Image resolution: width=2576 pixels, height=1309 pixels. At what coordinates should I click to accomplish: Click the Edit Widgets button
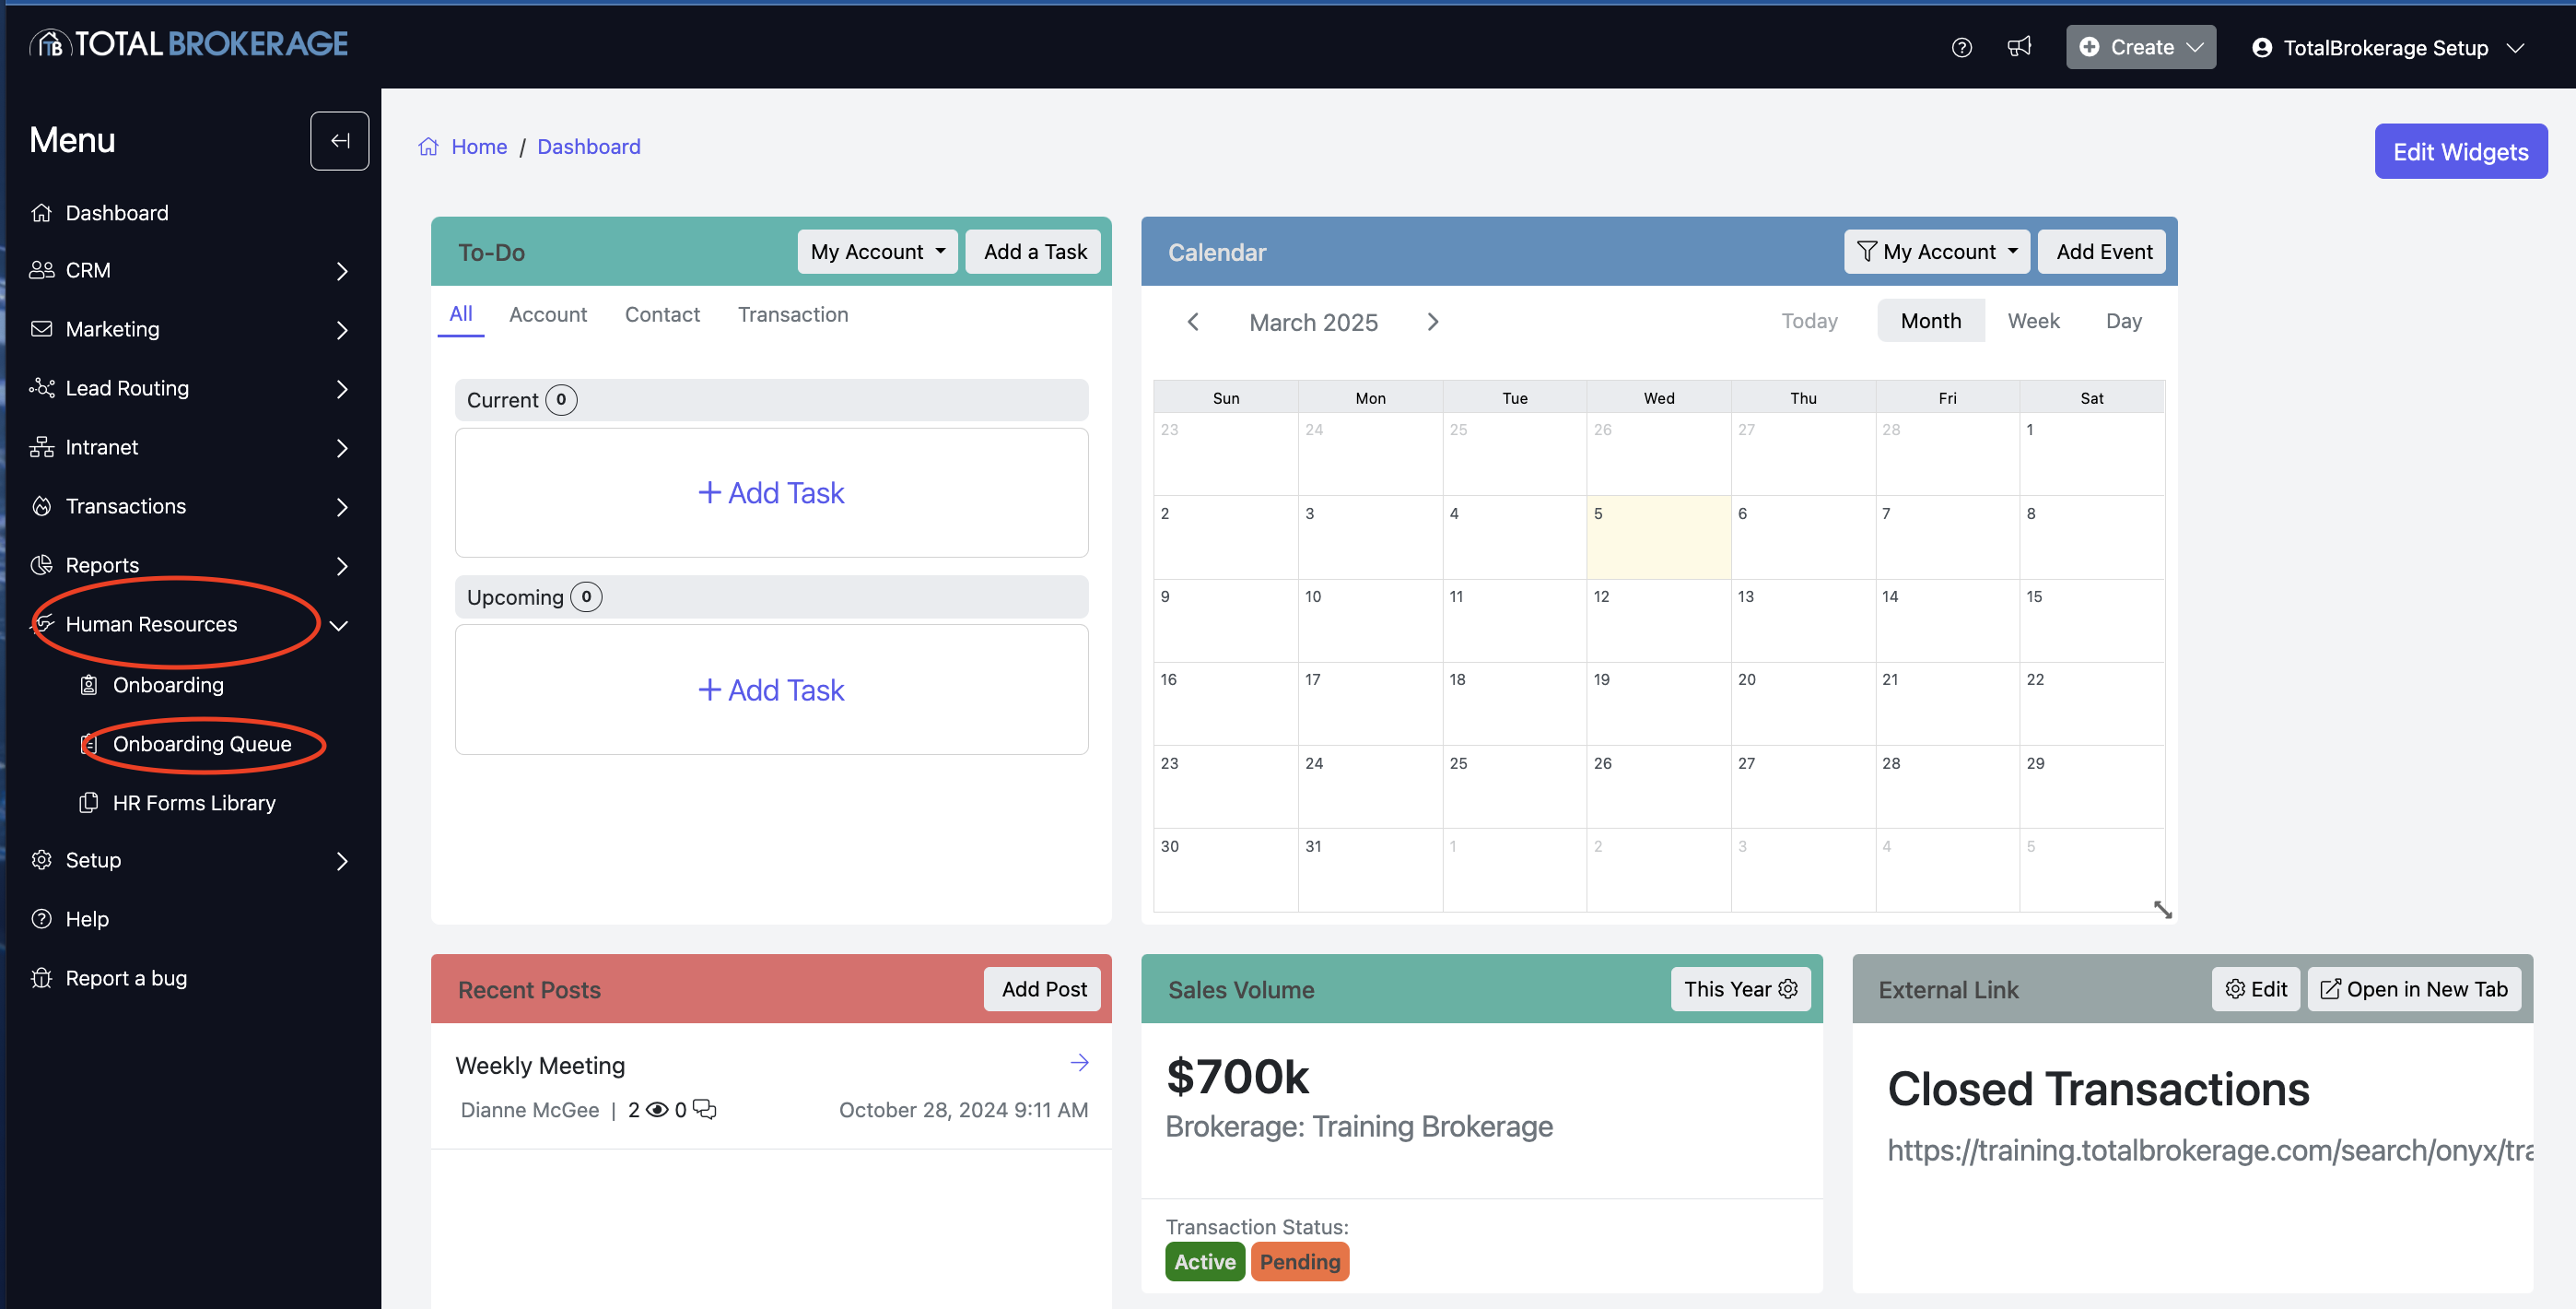click(2460, 152)
